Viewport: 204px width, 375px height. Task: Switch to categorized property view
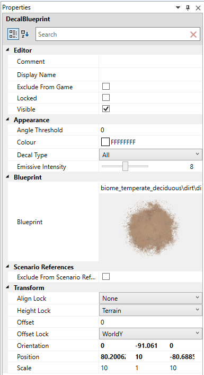tap(13, 34)
